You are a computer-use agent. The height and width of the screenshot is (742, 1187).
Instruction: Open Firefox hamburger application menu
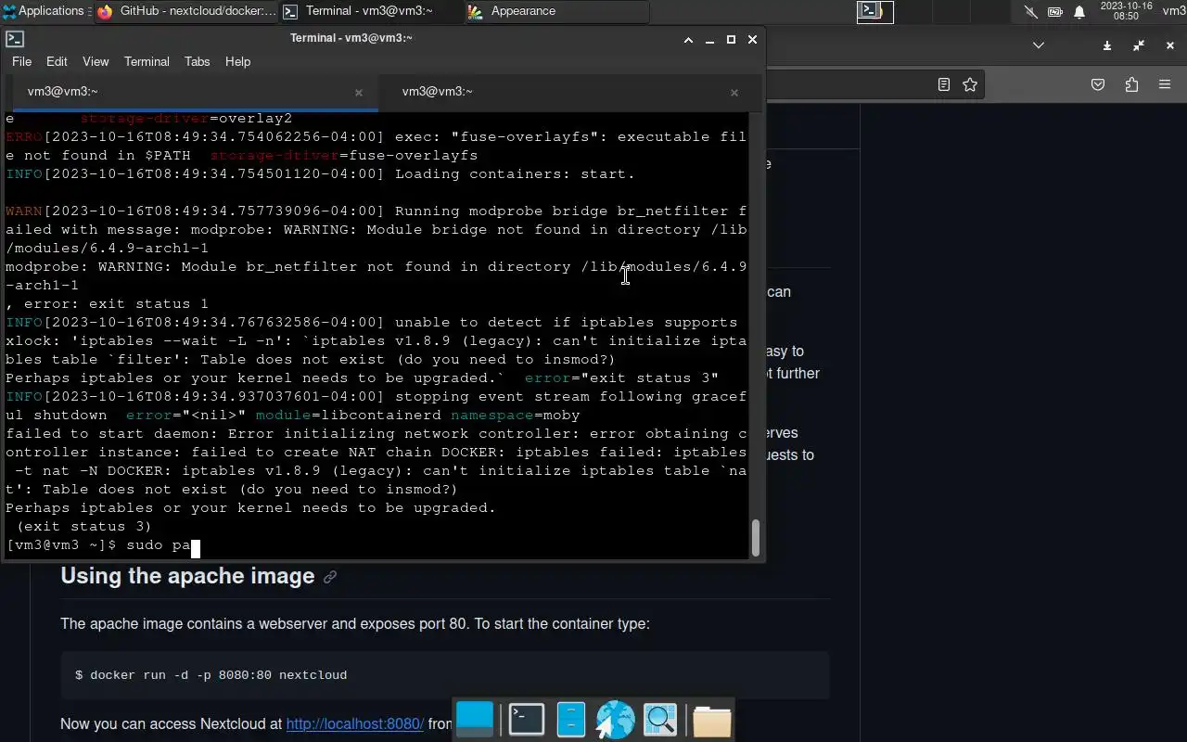(1165, 84)
